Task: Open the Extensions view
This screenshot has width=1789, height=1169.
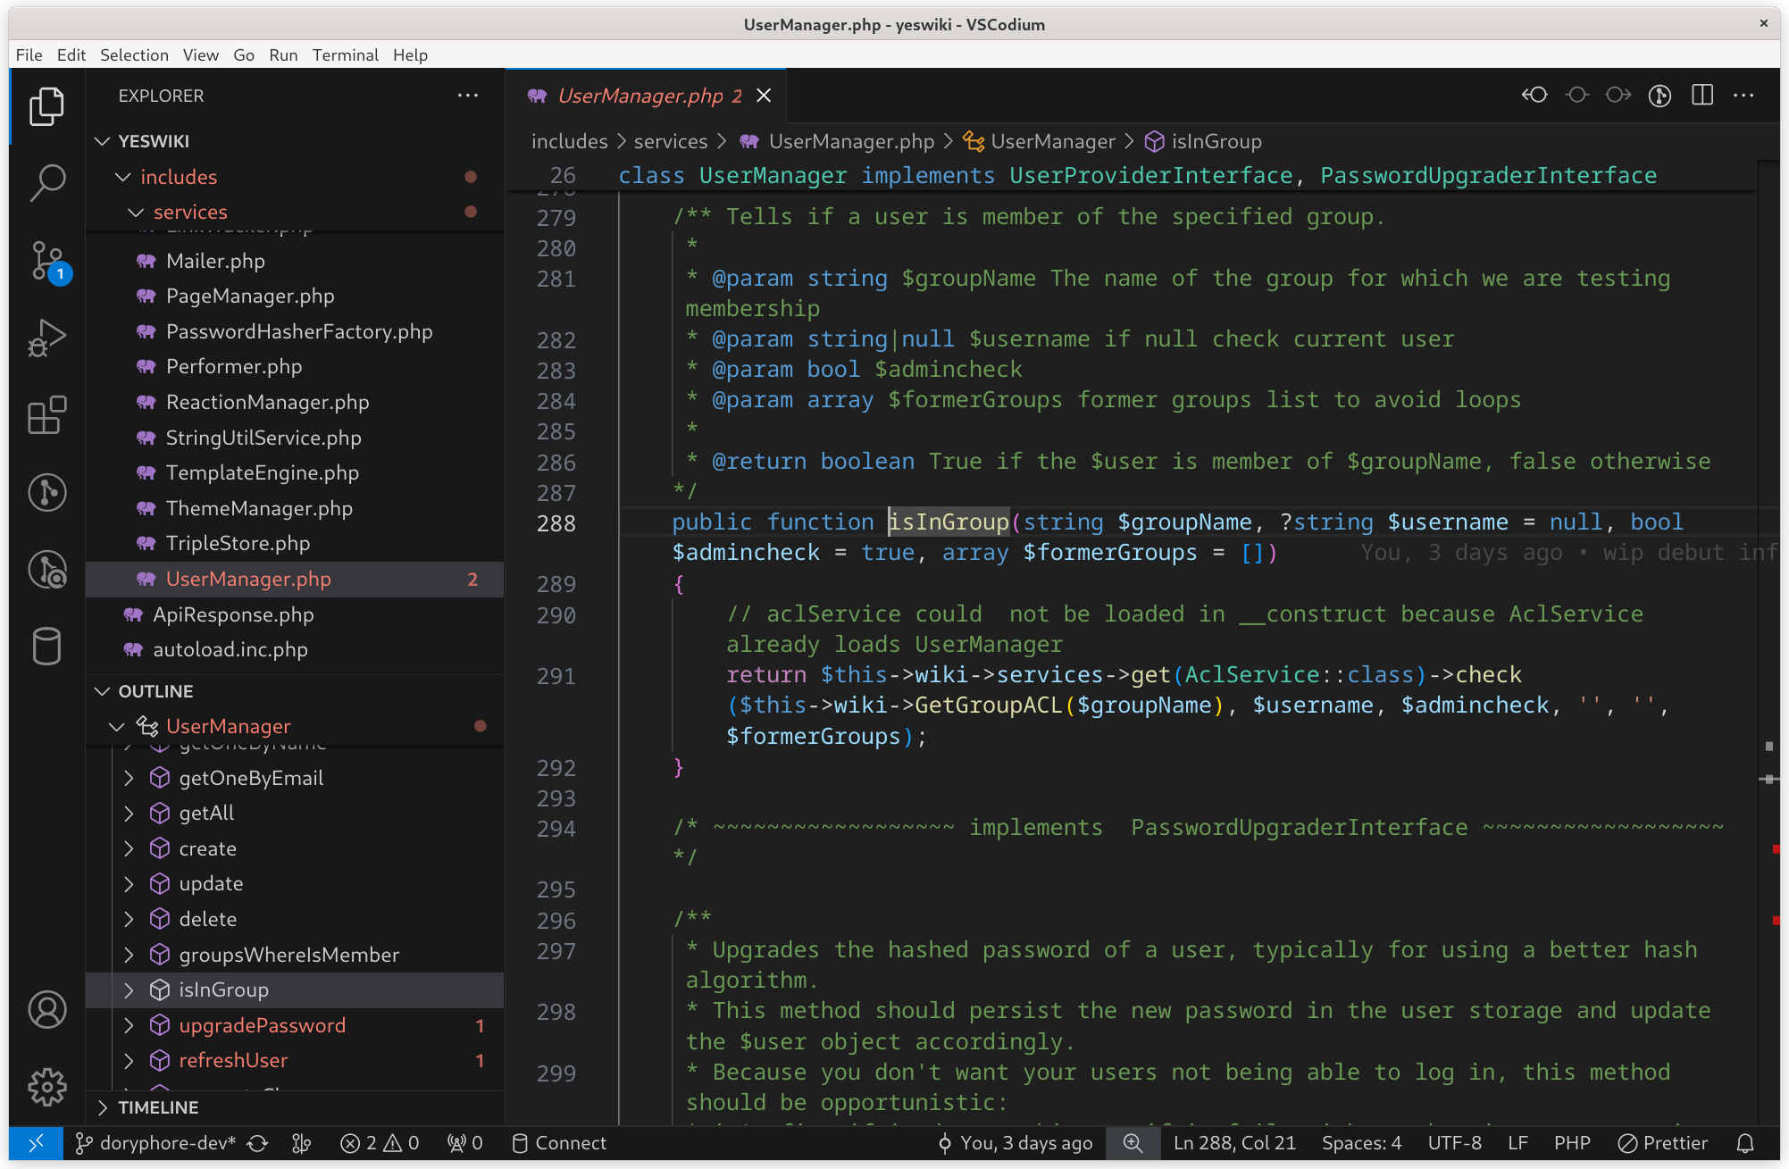Action: pyautogui.click(x=46, y=415)
